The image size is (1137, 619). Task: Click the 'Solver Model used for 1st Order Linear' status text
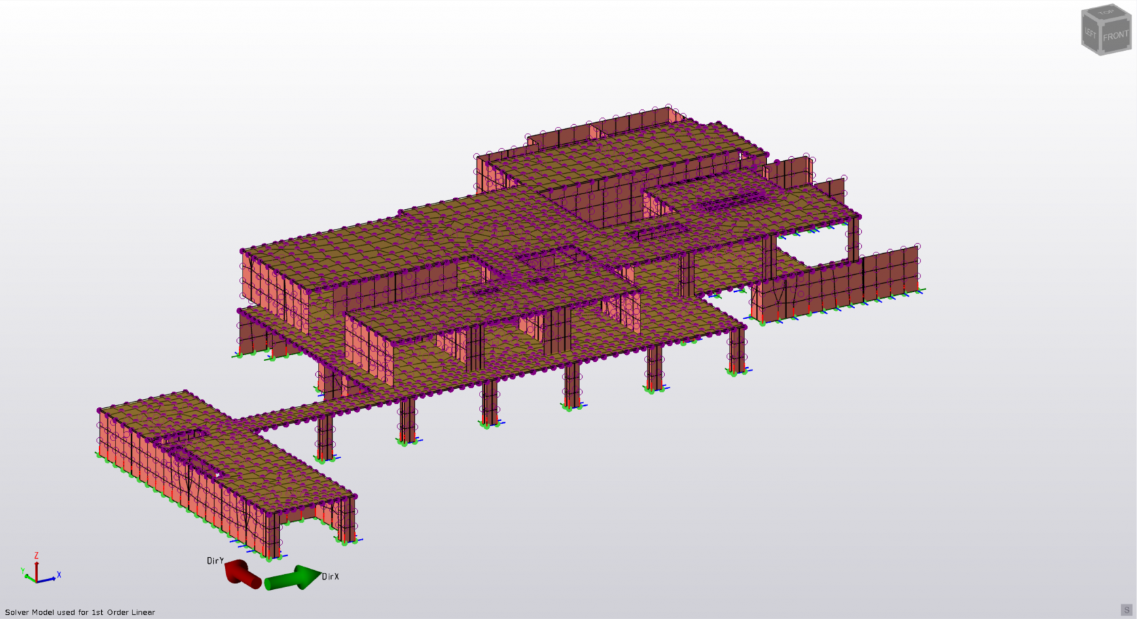click(80, 612)
